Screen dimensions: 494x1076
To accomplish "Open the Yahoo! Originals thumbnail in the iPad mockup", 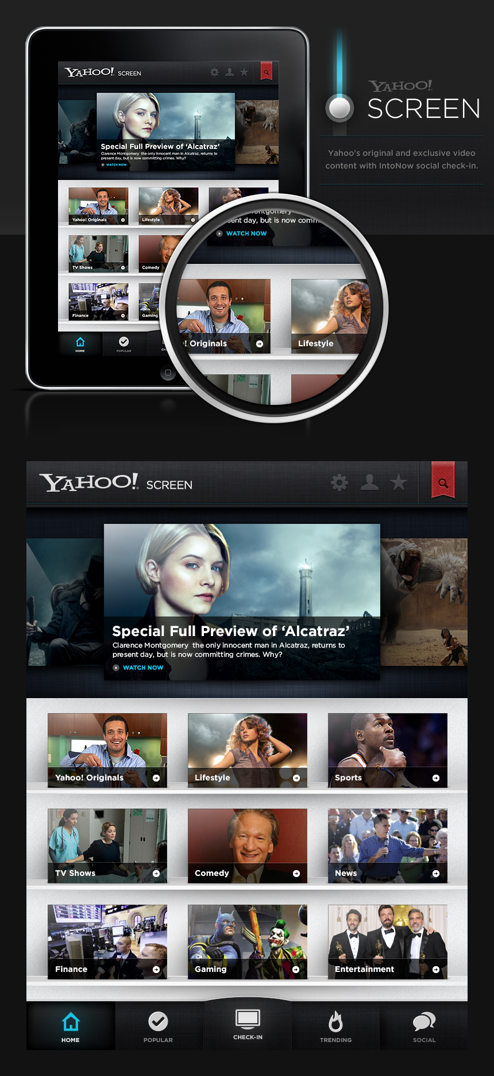I will [98, 206].
